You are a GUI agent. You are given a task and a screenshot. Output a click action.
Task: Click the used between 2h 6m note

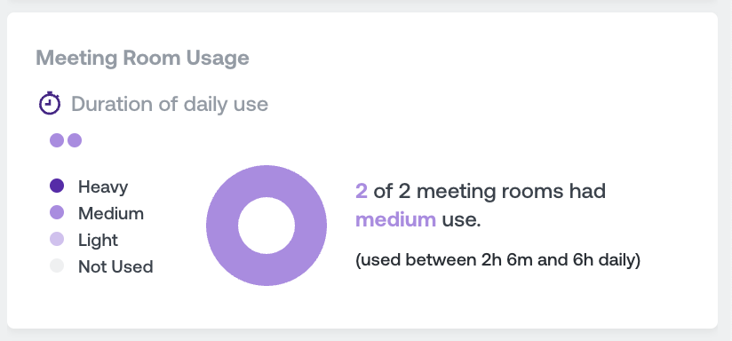coord(498,260)
